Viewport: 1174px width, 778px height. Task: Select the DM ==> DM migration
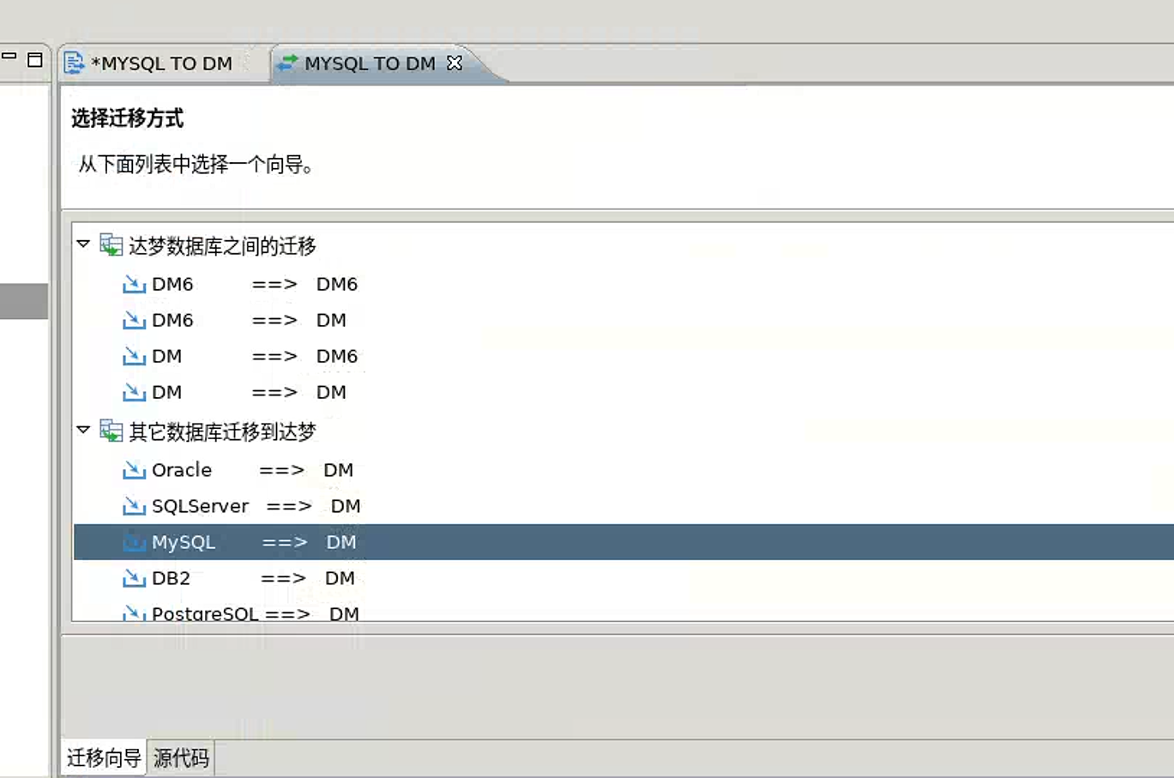click(x=249, y=392)
